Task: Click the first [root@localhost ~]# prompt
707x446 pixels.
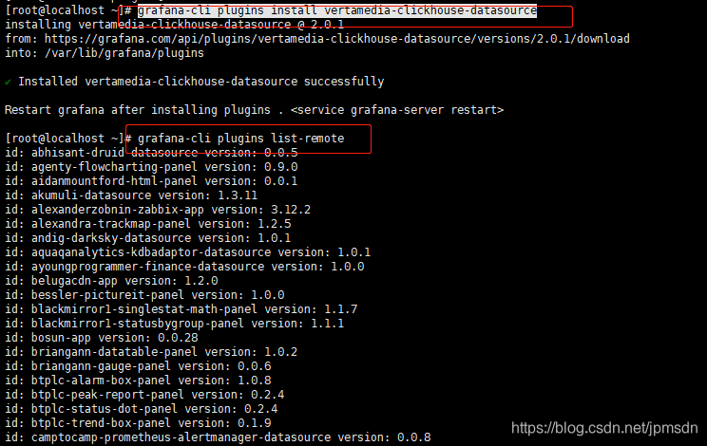Action: pos(68,10)
